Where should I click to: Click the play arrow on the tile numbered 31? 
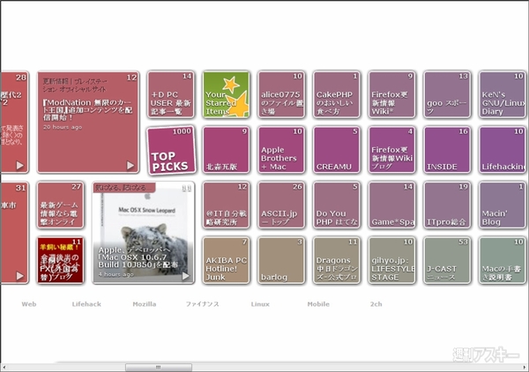(x=20, y=276)
